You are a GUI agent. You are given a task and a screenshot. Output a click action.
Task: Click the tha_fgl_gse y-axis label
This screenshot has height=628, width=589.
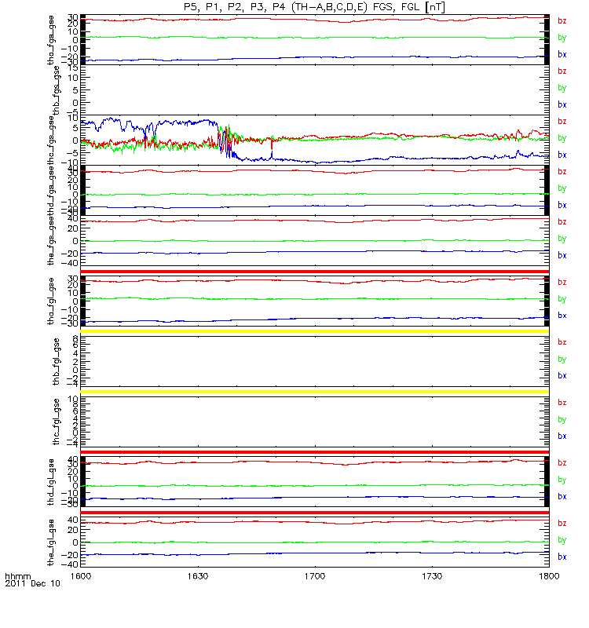tap(51, 301)
